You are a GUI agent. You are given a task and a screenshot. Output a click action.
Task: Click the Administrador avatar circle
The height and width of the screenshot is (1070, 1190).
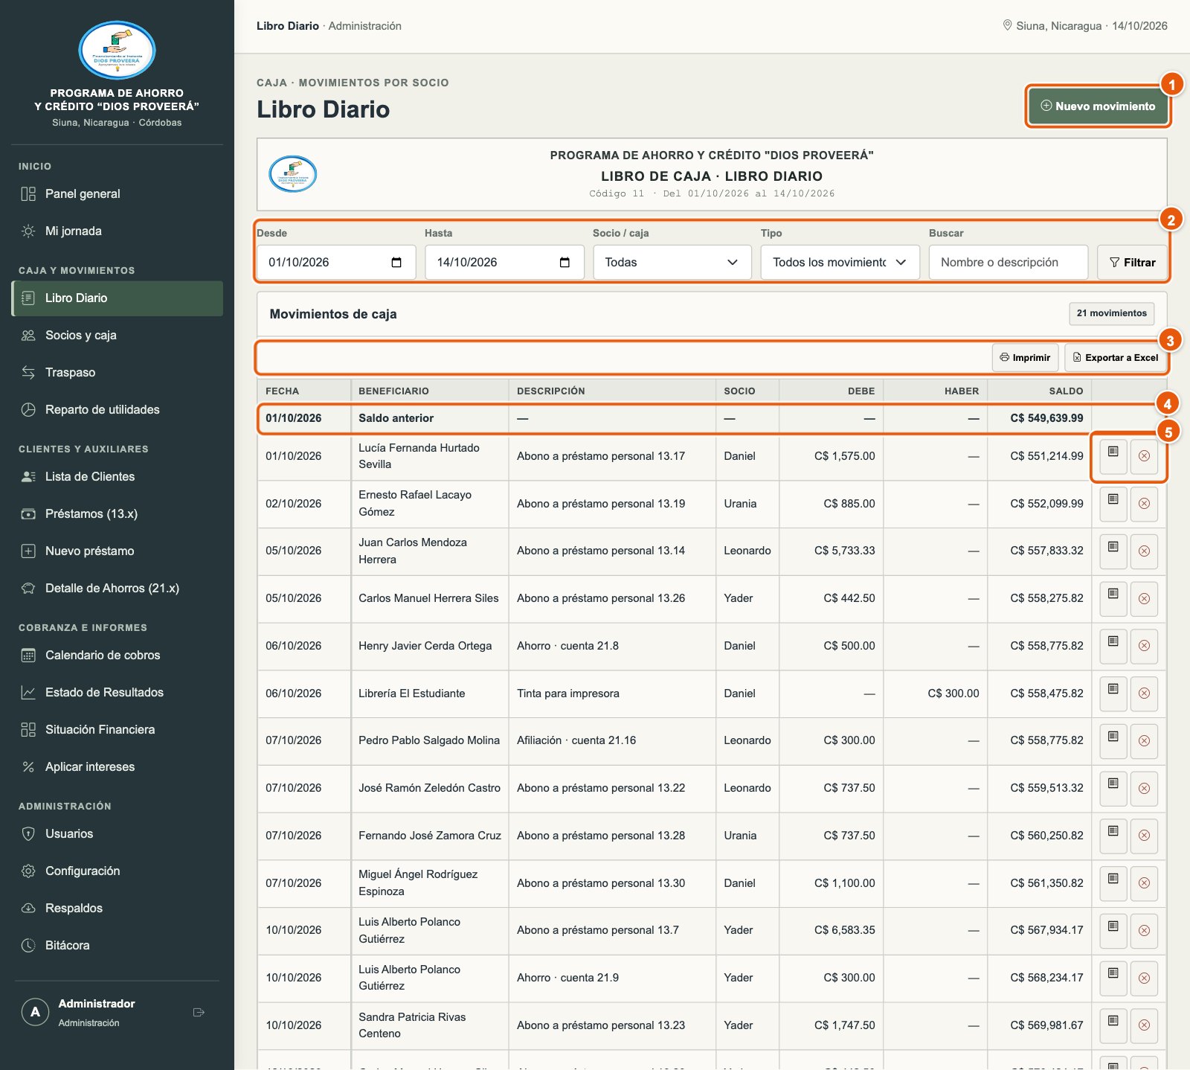(x=35, y=1012)
